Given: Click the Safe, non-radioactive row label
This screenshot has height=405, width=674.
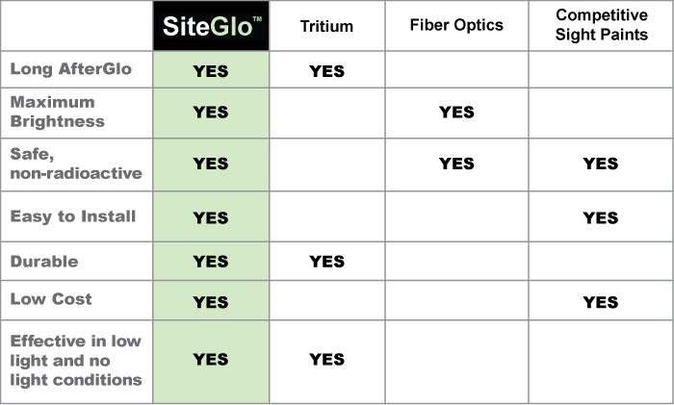Looking at the screenshot, I should click(x=76, y=164).
